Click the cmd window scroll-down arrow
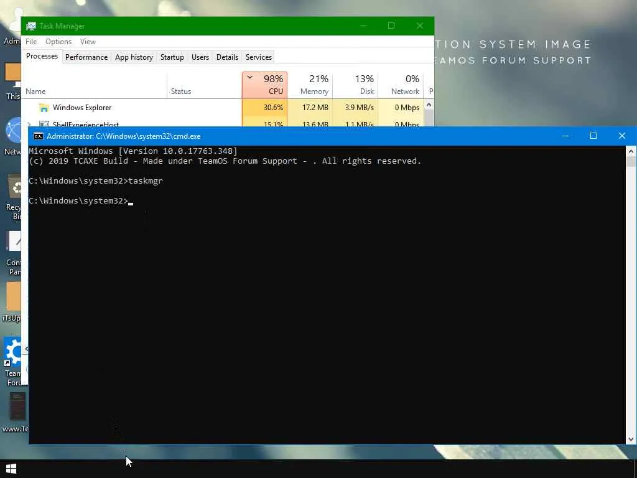637x478 pixels. coord(631,439)
